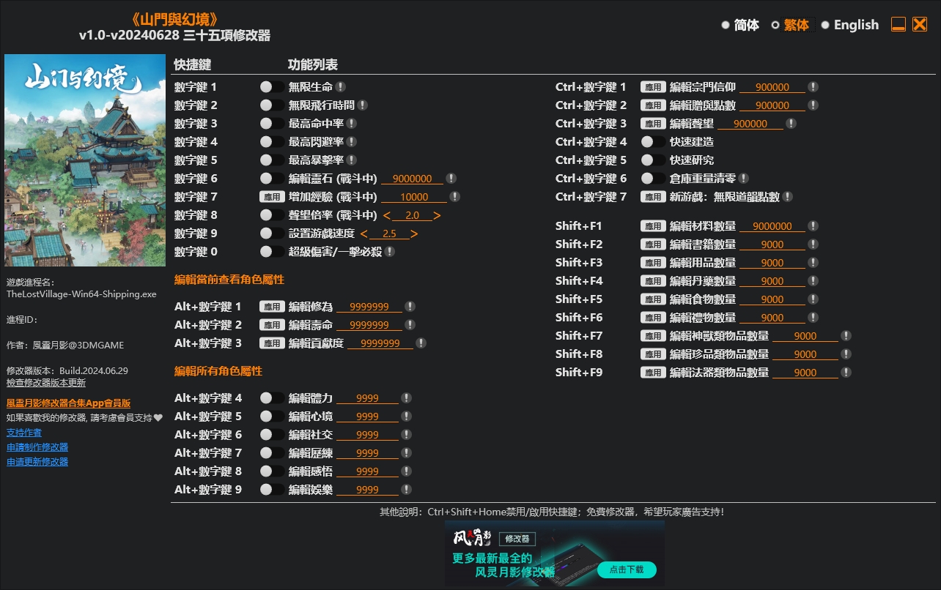Click 支持作者 link
Image resolution: width=941 pixels, height=590 pixels.
point(24,433)
